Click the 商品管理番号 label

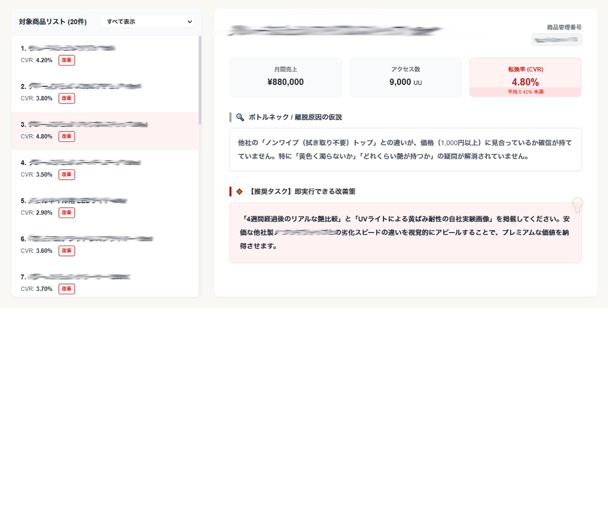pyautogui.click(x=564, y=27)
